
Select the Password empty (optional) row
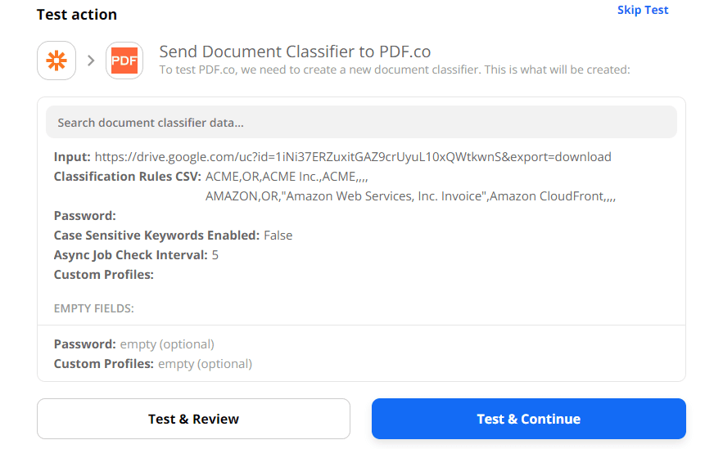(x=134, y=344)
